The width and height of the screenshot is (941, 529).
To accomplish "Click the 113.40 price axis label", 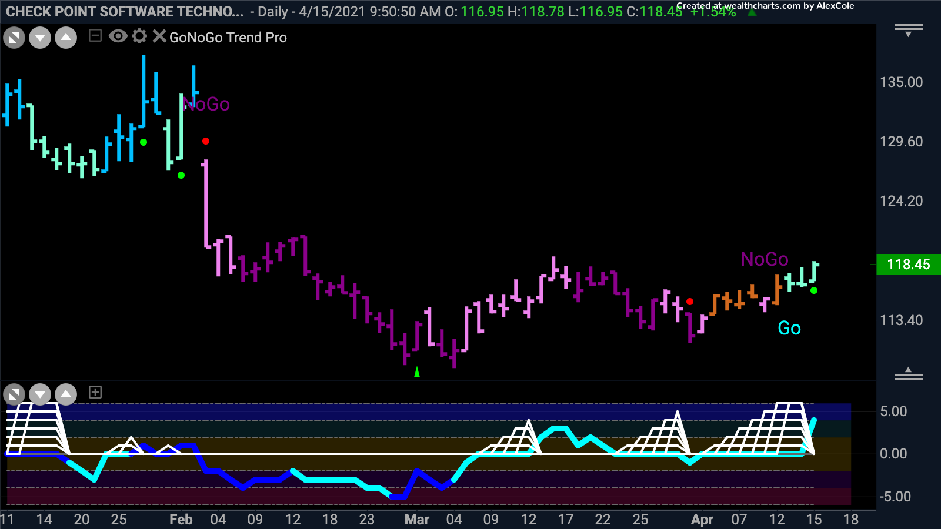I will pyautogui.click(x=901, y=320).
